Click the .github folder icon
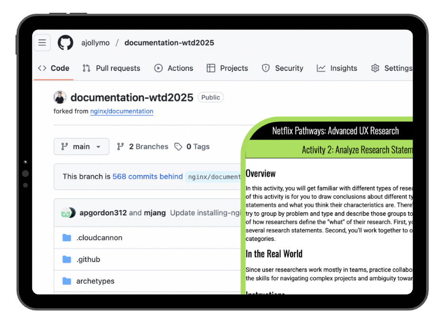The height and width of the screenshot is (327, 442). tap(67, 259)
